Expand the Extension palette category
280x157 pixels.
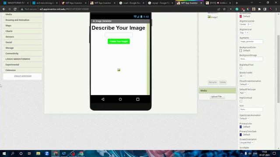click(x=22, y=70)
